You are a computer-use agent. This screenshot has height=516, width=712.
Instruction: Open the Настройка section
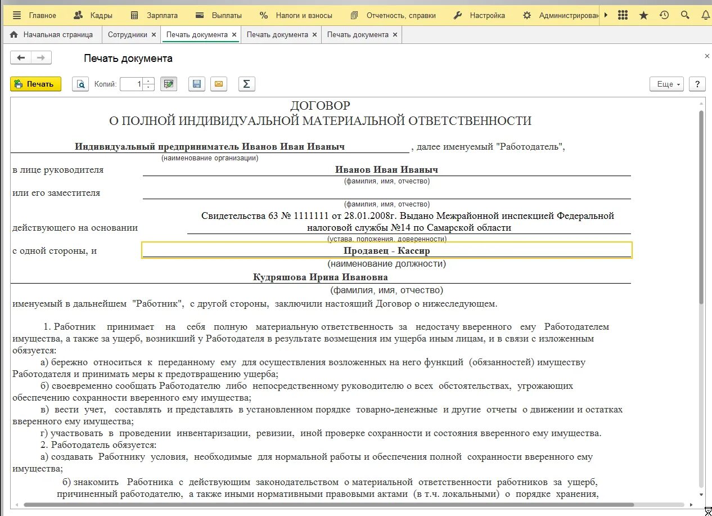[479, 15]
